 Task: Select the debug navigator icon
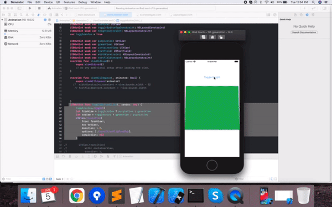tap(39, 15)
